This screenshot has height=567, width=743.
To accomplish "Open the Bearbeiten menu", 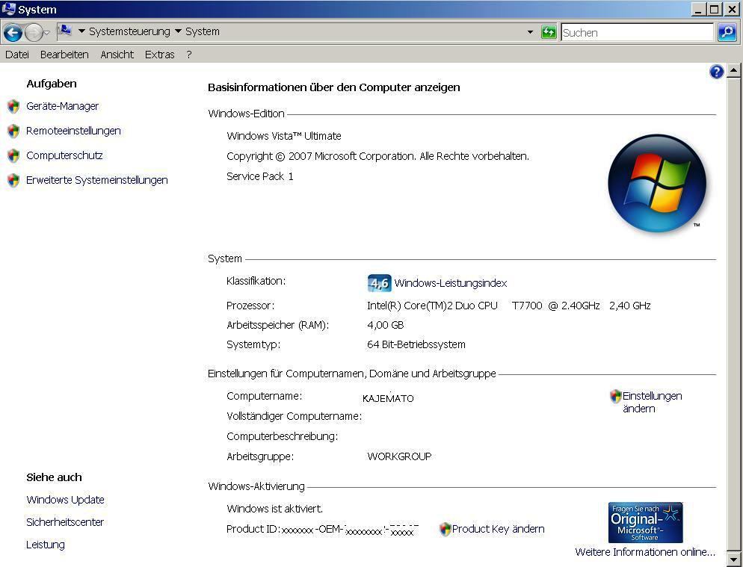I will (64, 55).
